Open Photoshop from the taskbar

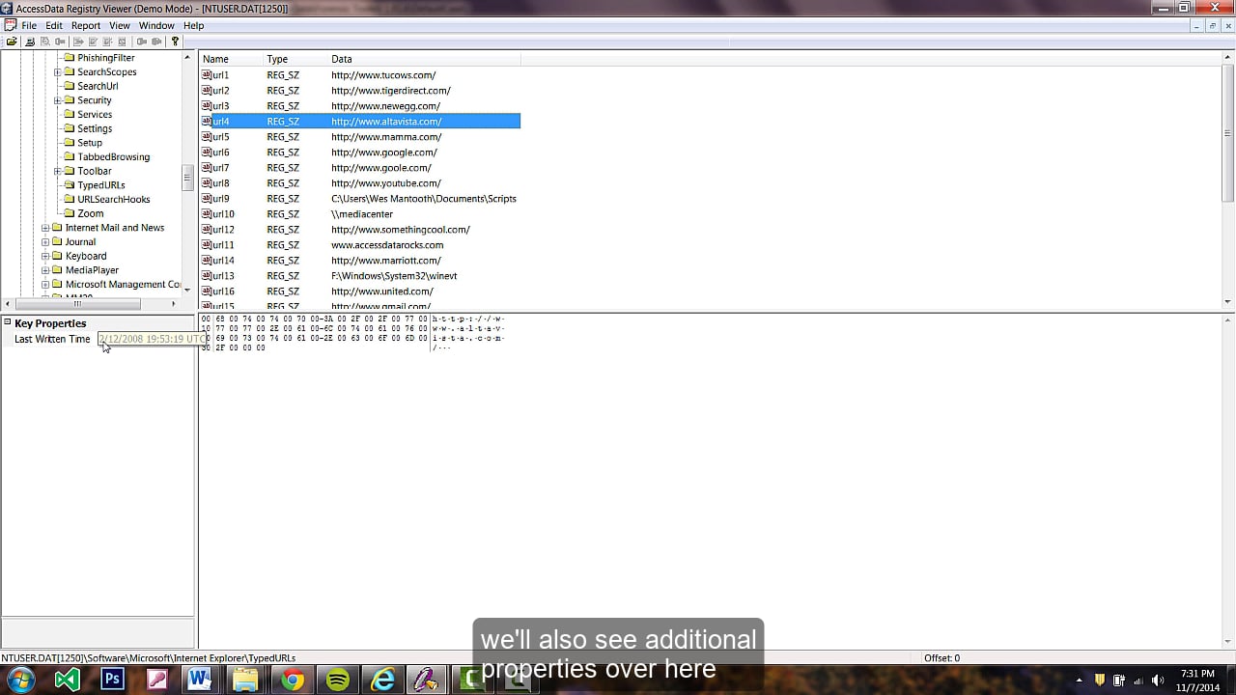(112, 680)
